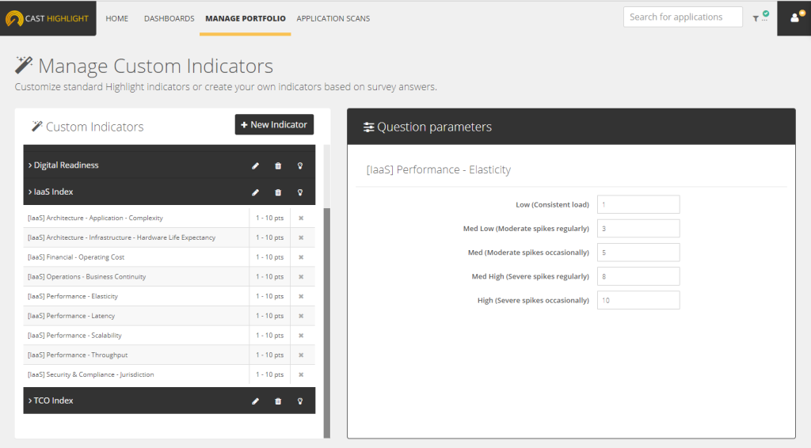Screen dimensions: 811x448
Task: Expand the Digital Readiness indicator
Action: tap(66, 165)
